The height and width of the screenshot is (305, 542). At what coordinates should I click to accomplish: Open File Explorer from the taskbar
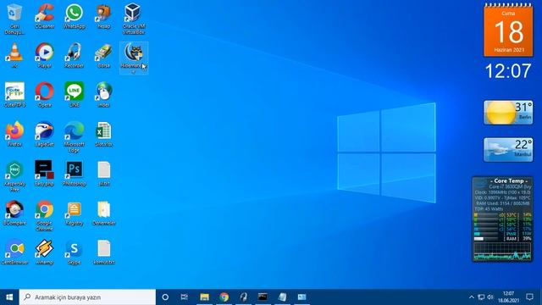coord(204,297)
